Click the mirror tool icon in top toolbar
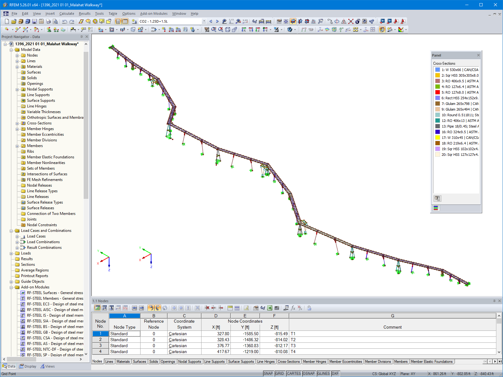The image size is (503, 377). (344, 21)
